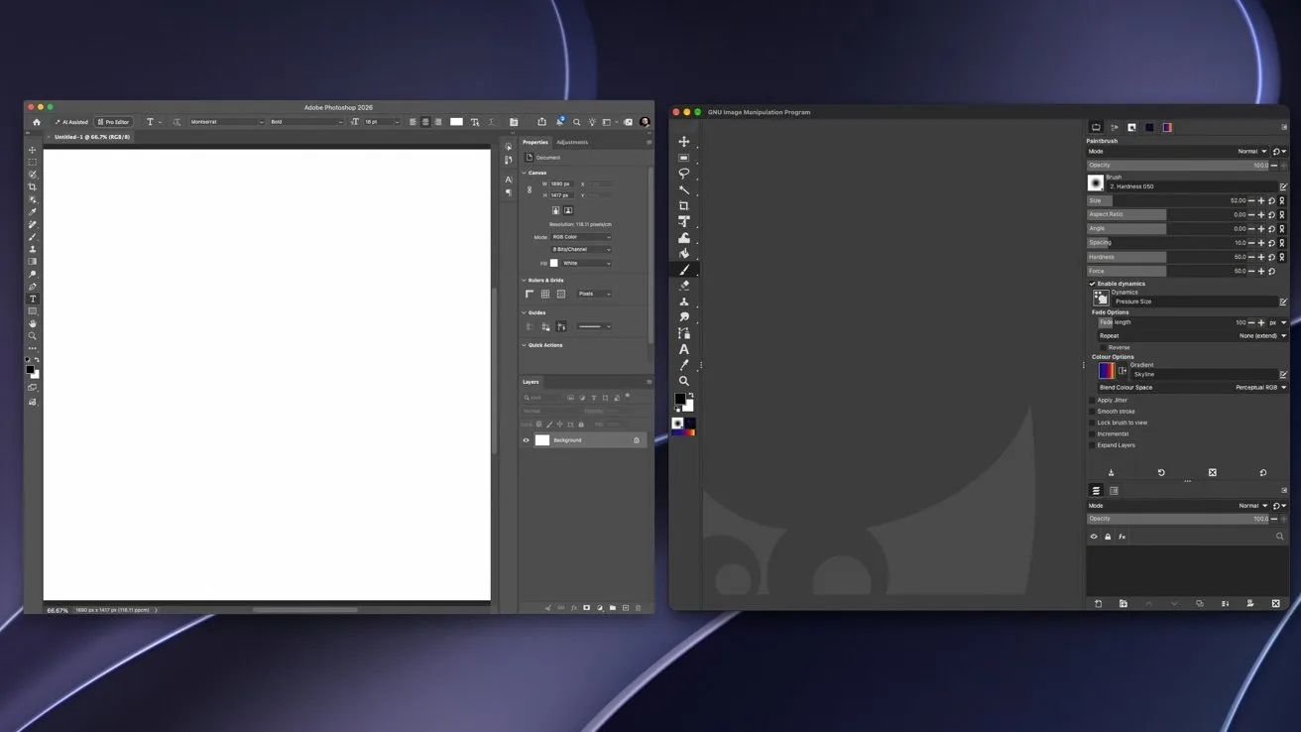Select the Pen tool in Photoshop
This screenshot has height=732, width=1301.
click(x=33, y=287)
